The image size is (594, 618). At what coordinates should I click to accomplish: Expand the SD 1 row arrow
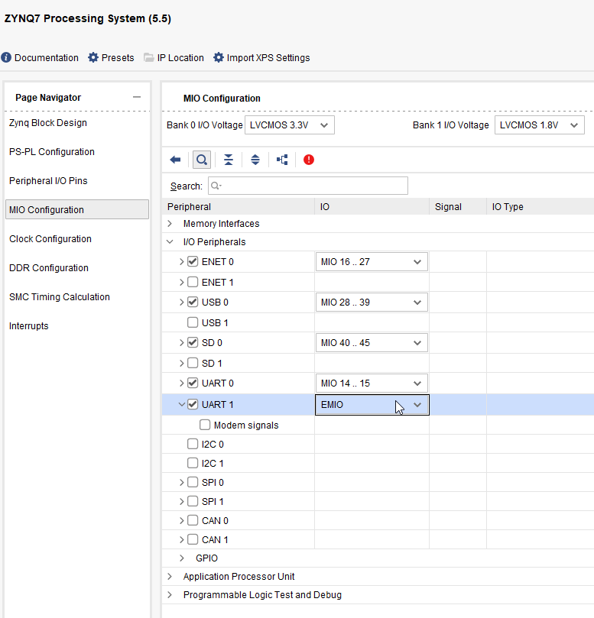[181, 363]
